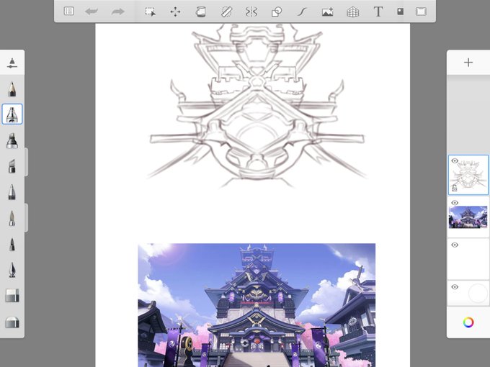Open the Shapes draw style tool
Viewport: 490px width, 367px height.
click(277, 12)
